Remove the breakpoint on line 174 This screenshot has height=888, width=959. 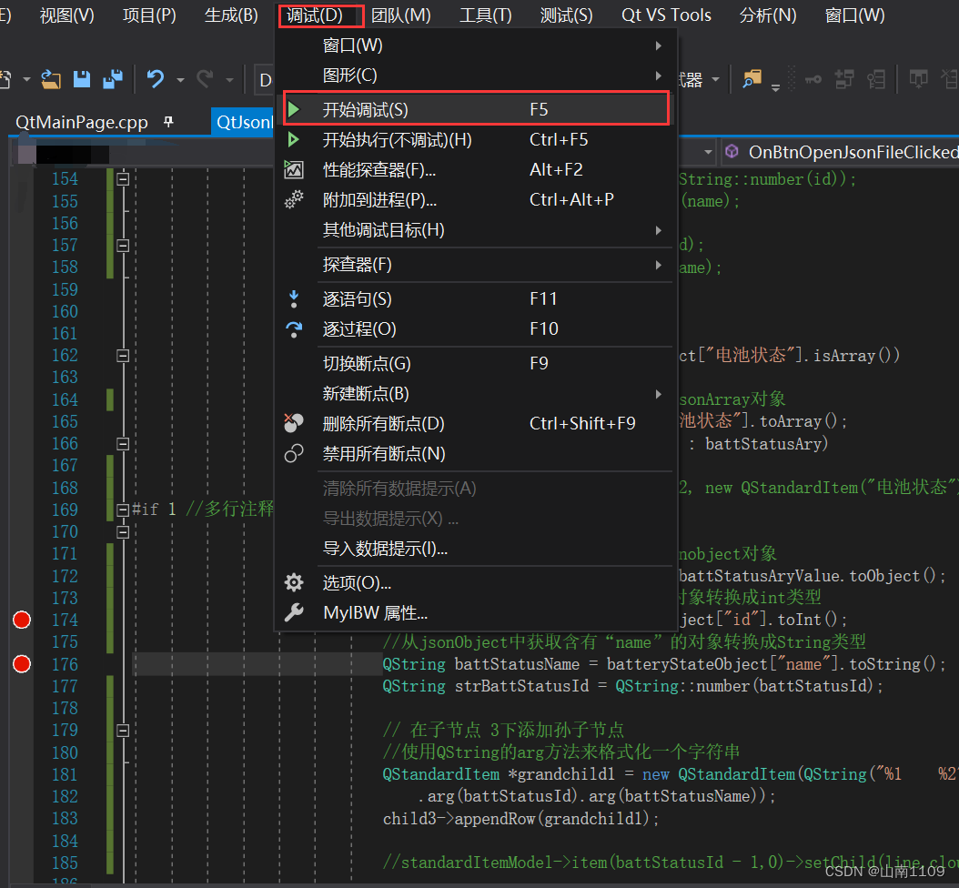coord(22,620)
